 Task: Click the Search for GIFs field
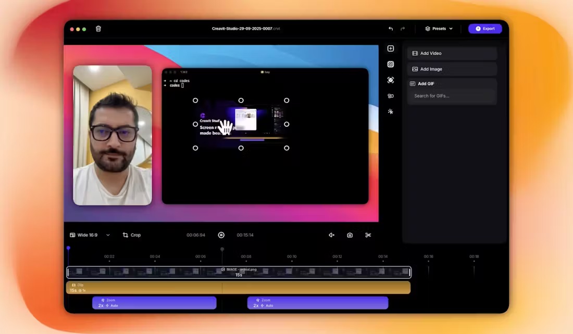click(x=452, y=96)
